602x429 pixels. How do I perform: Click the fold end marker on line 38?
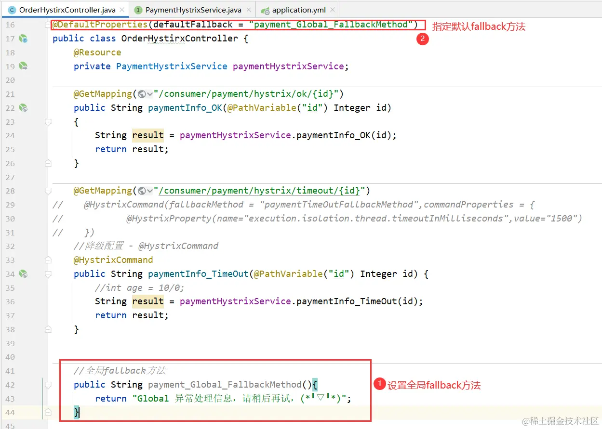[x=48, y=330]
